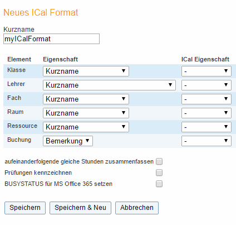Click the Speichern button

pyautogui.click(x=25, y=208)
